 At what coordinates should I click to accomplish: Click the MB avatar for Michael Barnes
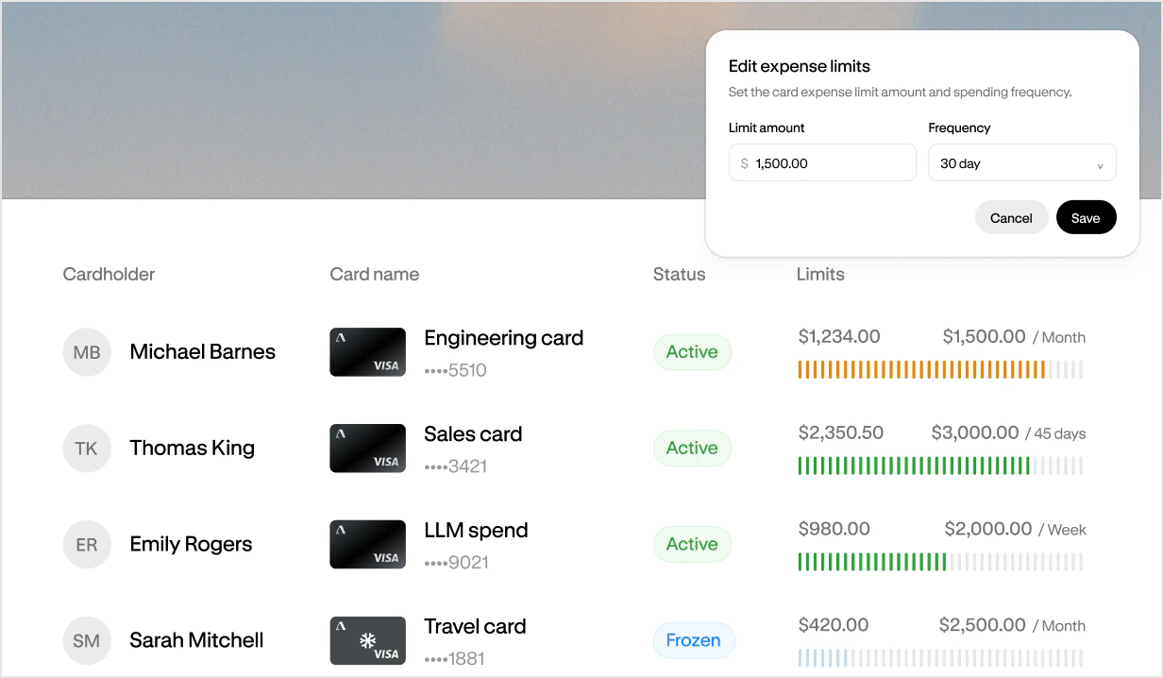[x=87, y=352]
